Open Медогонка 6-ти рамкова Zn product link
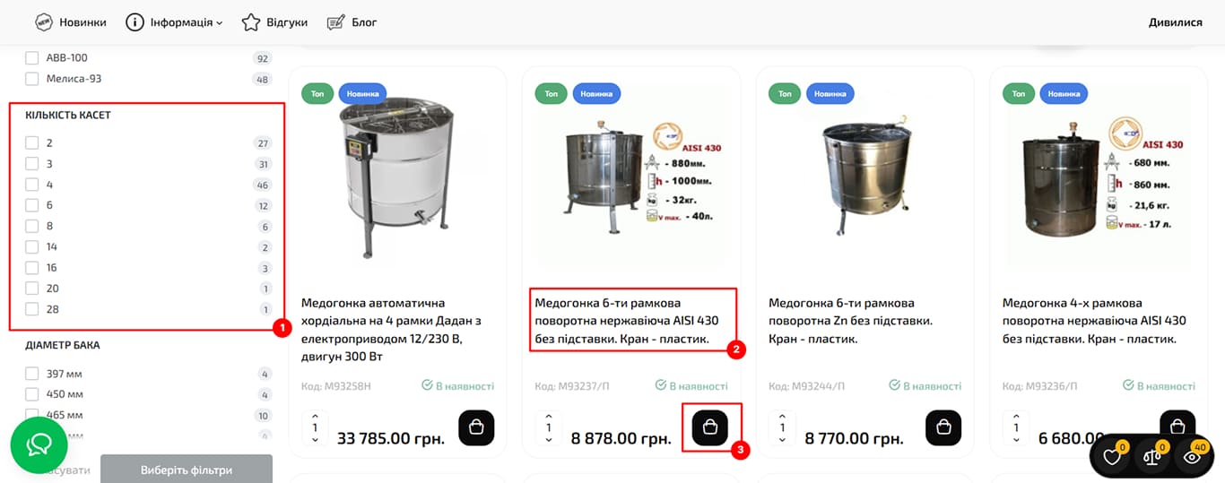Viewport: 1225px width, 483px height. 852,321
